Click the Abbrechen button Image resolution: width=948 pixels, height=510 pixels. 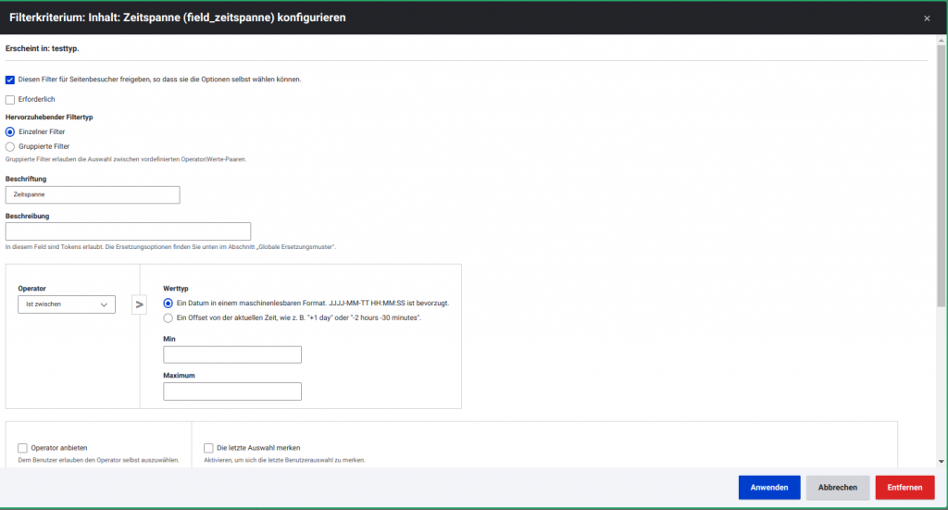point(838,488)
